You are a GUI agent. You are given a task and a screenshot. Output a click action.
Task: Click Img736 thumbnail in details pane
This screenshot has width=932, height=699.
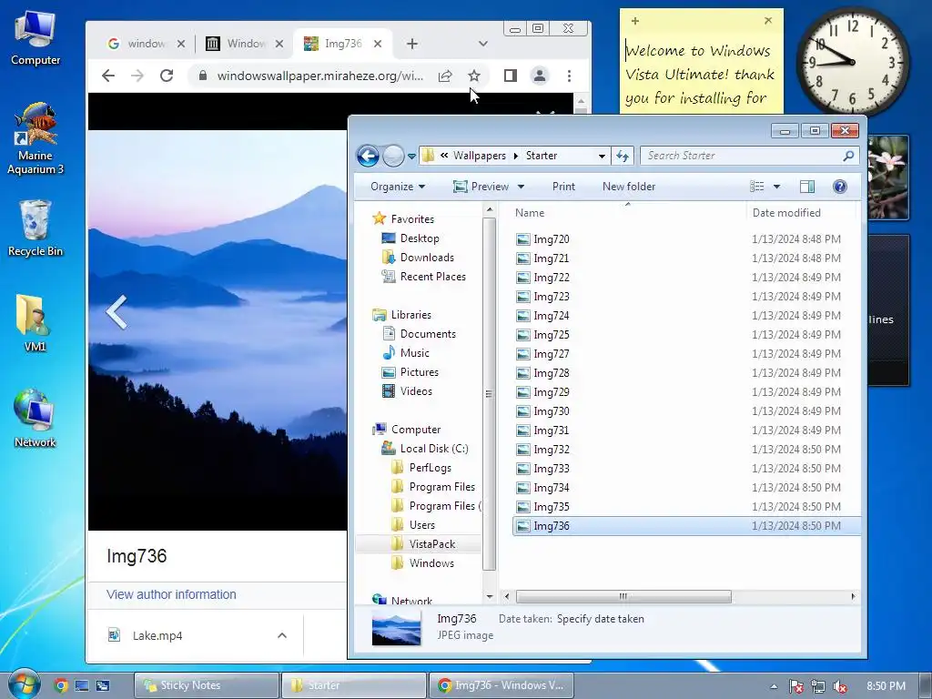point(397,628)
